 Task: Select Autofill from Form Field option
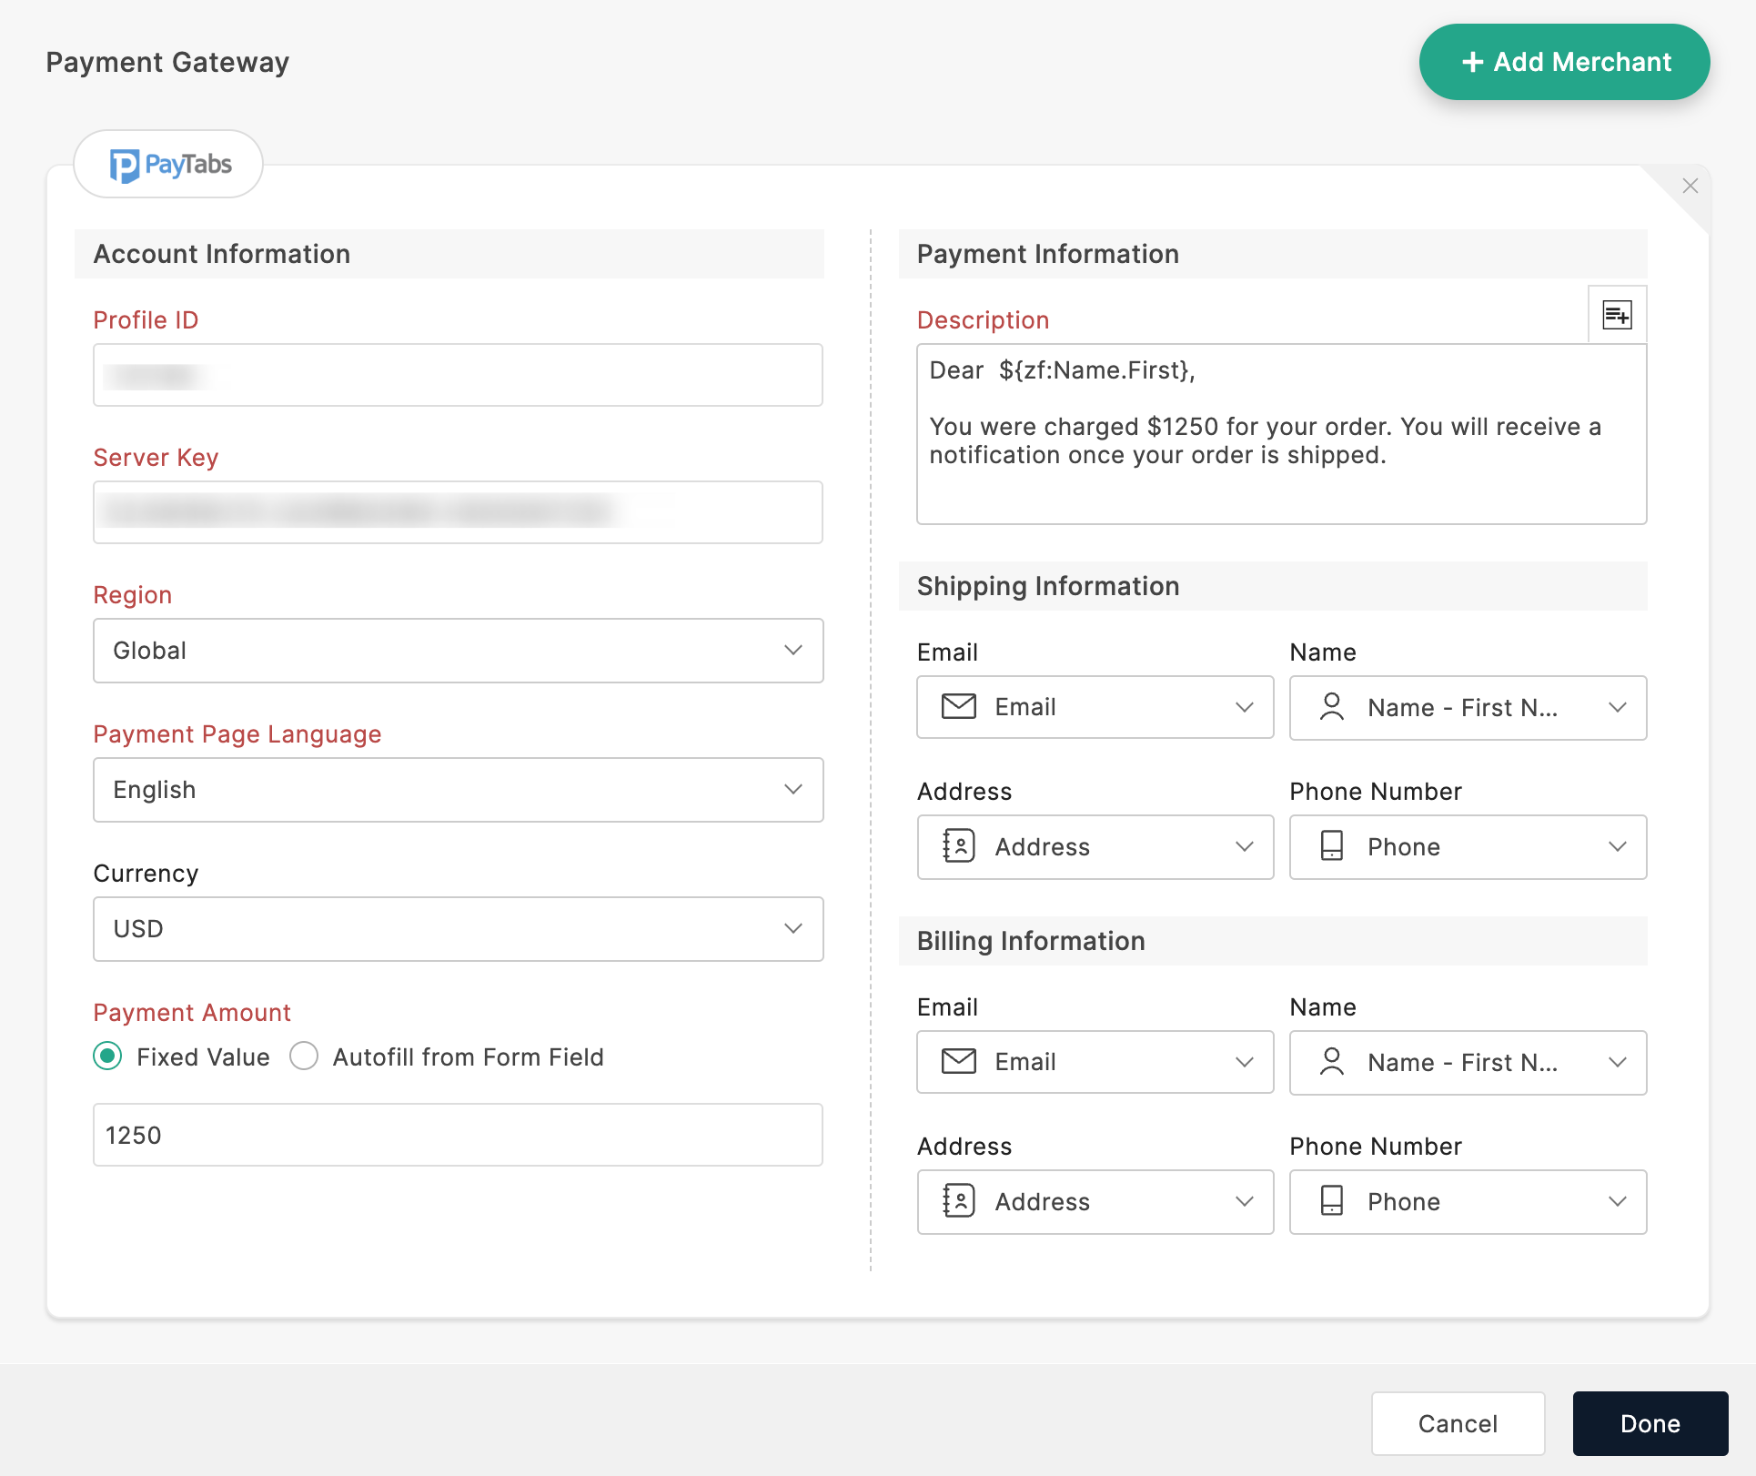[304, 1056]
